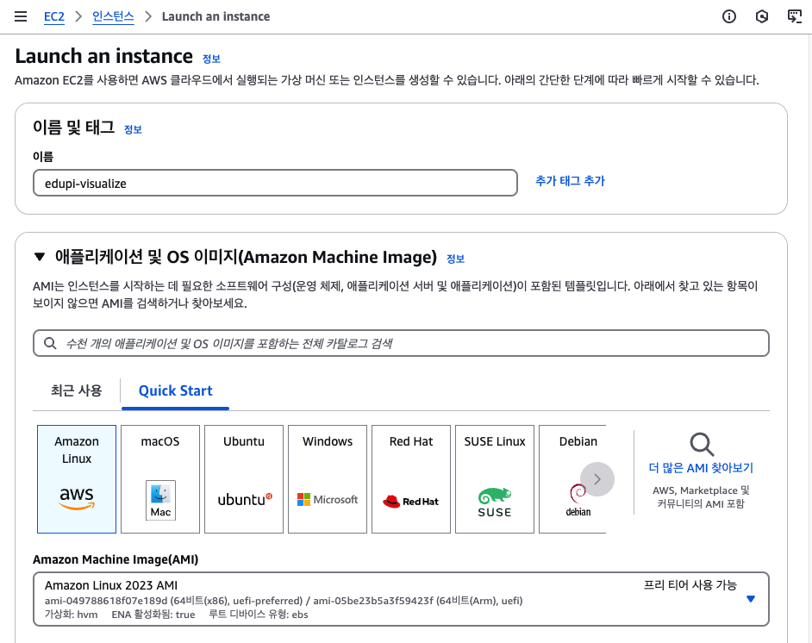
Task: Open the hamburger navigation menu
Action: 21,16
